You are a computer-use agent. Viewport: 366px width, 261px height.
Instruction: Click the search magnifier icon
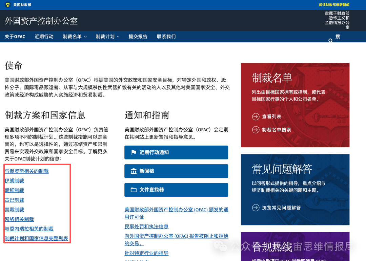[330, 41]
